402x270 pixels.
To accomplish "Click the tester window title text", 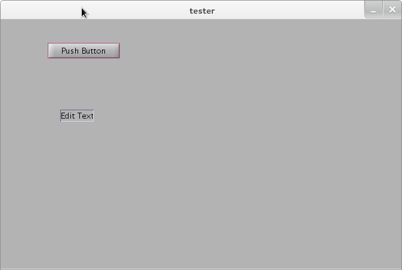I will 202,11.
